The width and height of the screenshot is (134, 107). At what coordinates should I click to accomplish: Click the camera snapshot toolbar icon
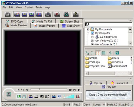[x=66, y=14]
